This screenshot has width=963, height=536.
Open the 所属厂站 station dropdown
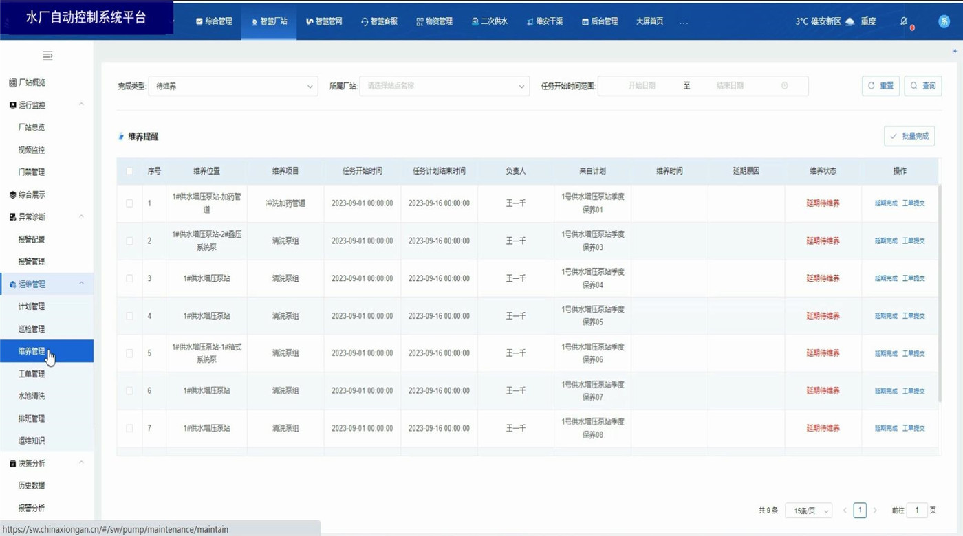[444, 86]
